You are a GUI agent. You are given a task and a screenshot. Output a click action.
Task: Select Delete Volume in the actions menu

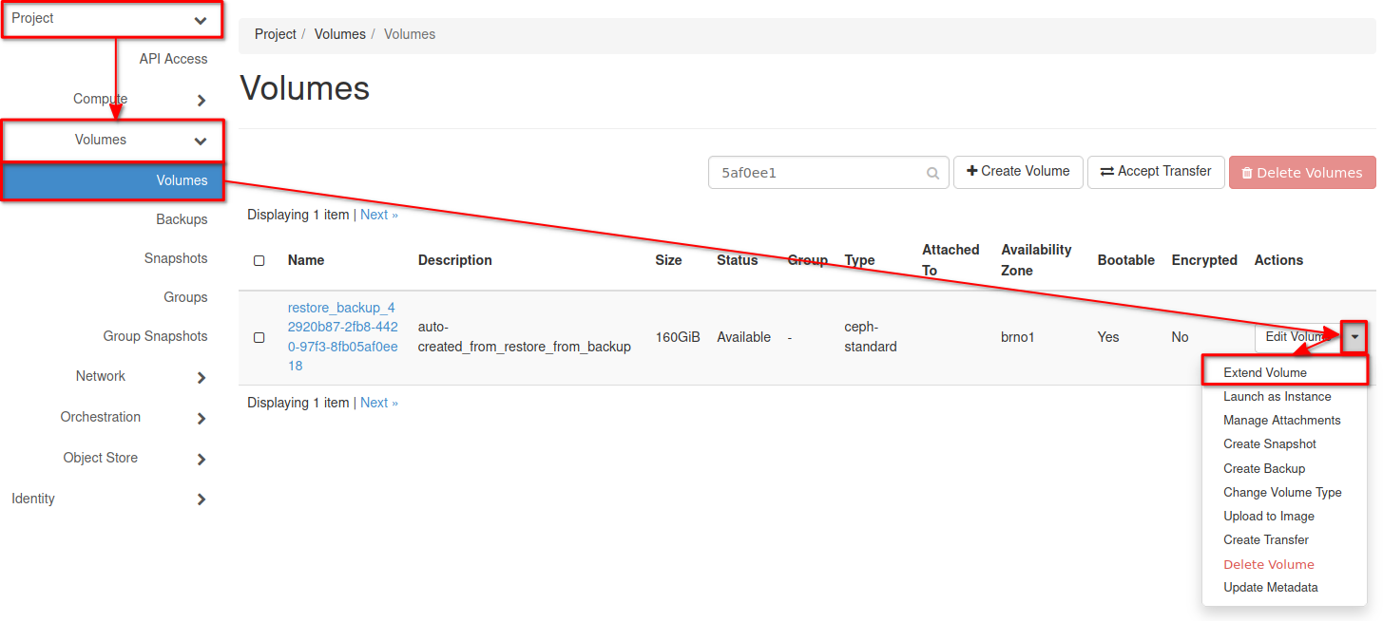point(1268,564)
